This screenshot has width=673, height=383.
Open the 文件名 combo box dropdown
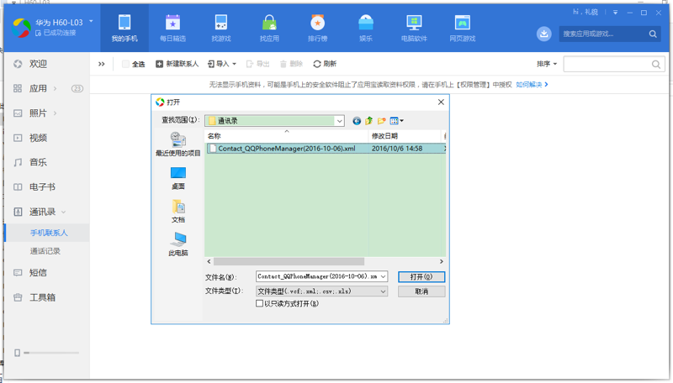click(x=383, y=277)
